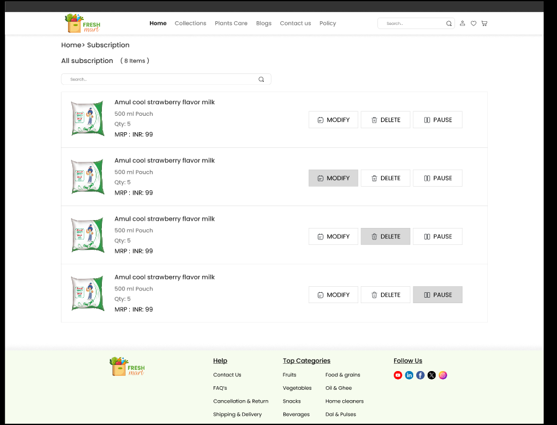Open the shopping cart icon

pos(484,24)
